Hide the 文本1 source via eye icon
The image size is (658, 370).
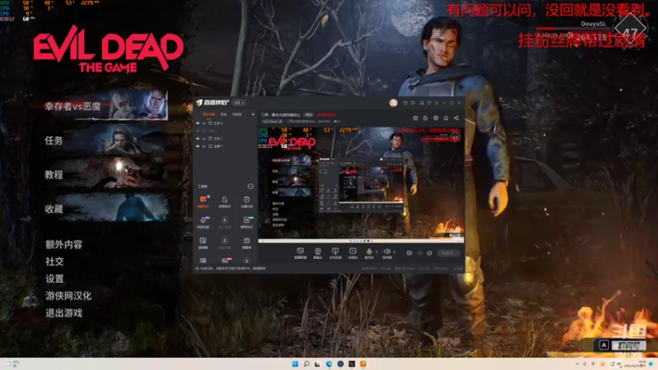pyautogui.click(x=197, y=138)
